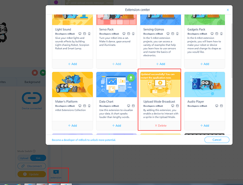Click the mobile platform icon for Sensing Gizmos
Viewport: 243px width, 185px height.
click(x=177, y=34)
